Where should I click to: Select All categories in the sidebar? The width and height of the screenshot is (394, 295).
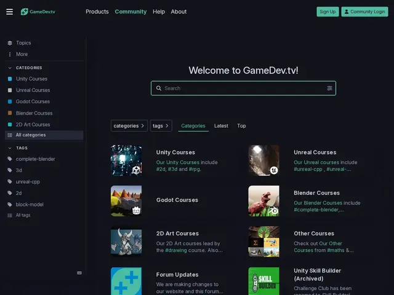pos(44,135)
